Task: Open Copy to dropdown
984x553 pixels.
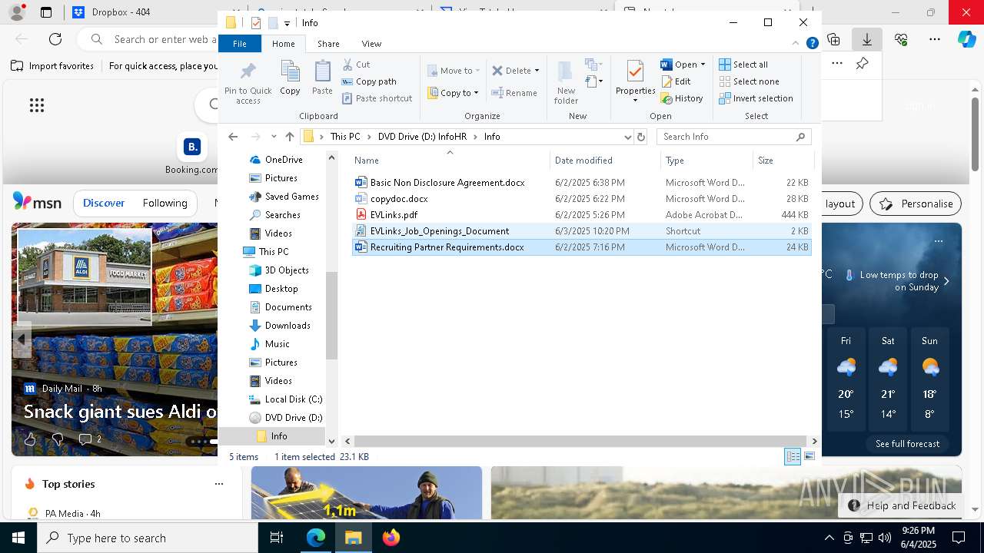Action: click(454, 93)
